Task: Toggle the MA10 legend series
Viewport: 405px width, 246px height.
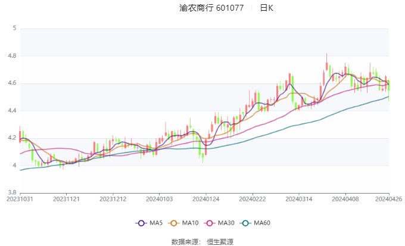Action: click(x=183, y=223)
